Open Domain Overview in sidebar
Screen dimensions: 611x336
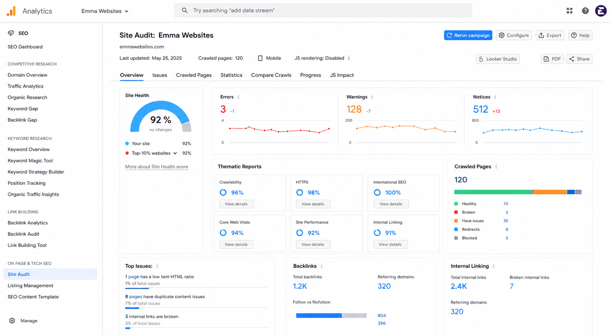(27, 75)
